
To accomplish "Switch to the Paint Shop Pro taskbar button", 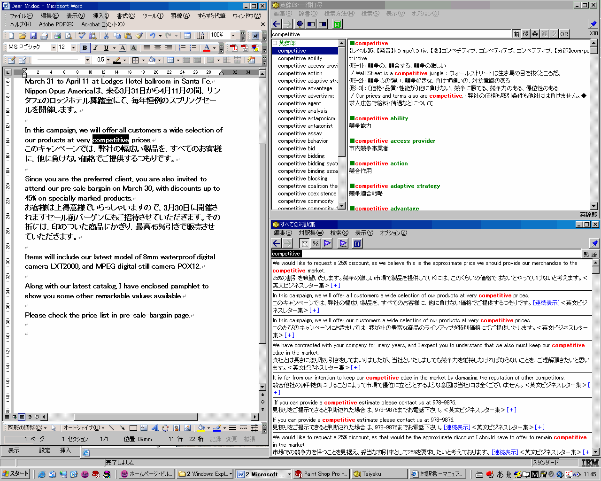I will (x=321, y=474).
